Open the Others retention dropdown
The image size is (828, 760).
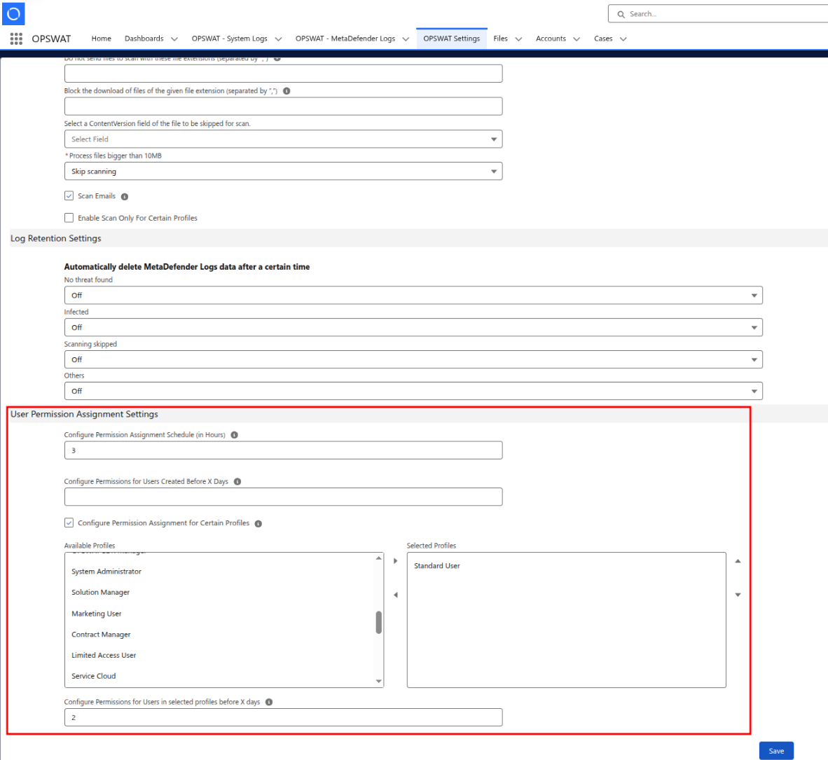tap(413, 391)
